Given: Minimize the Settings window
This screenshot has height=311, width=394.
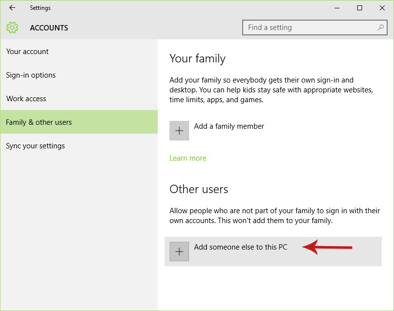Looking at the screenshot, I should 337,8.
